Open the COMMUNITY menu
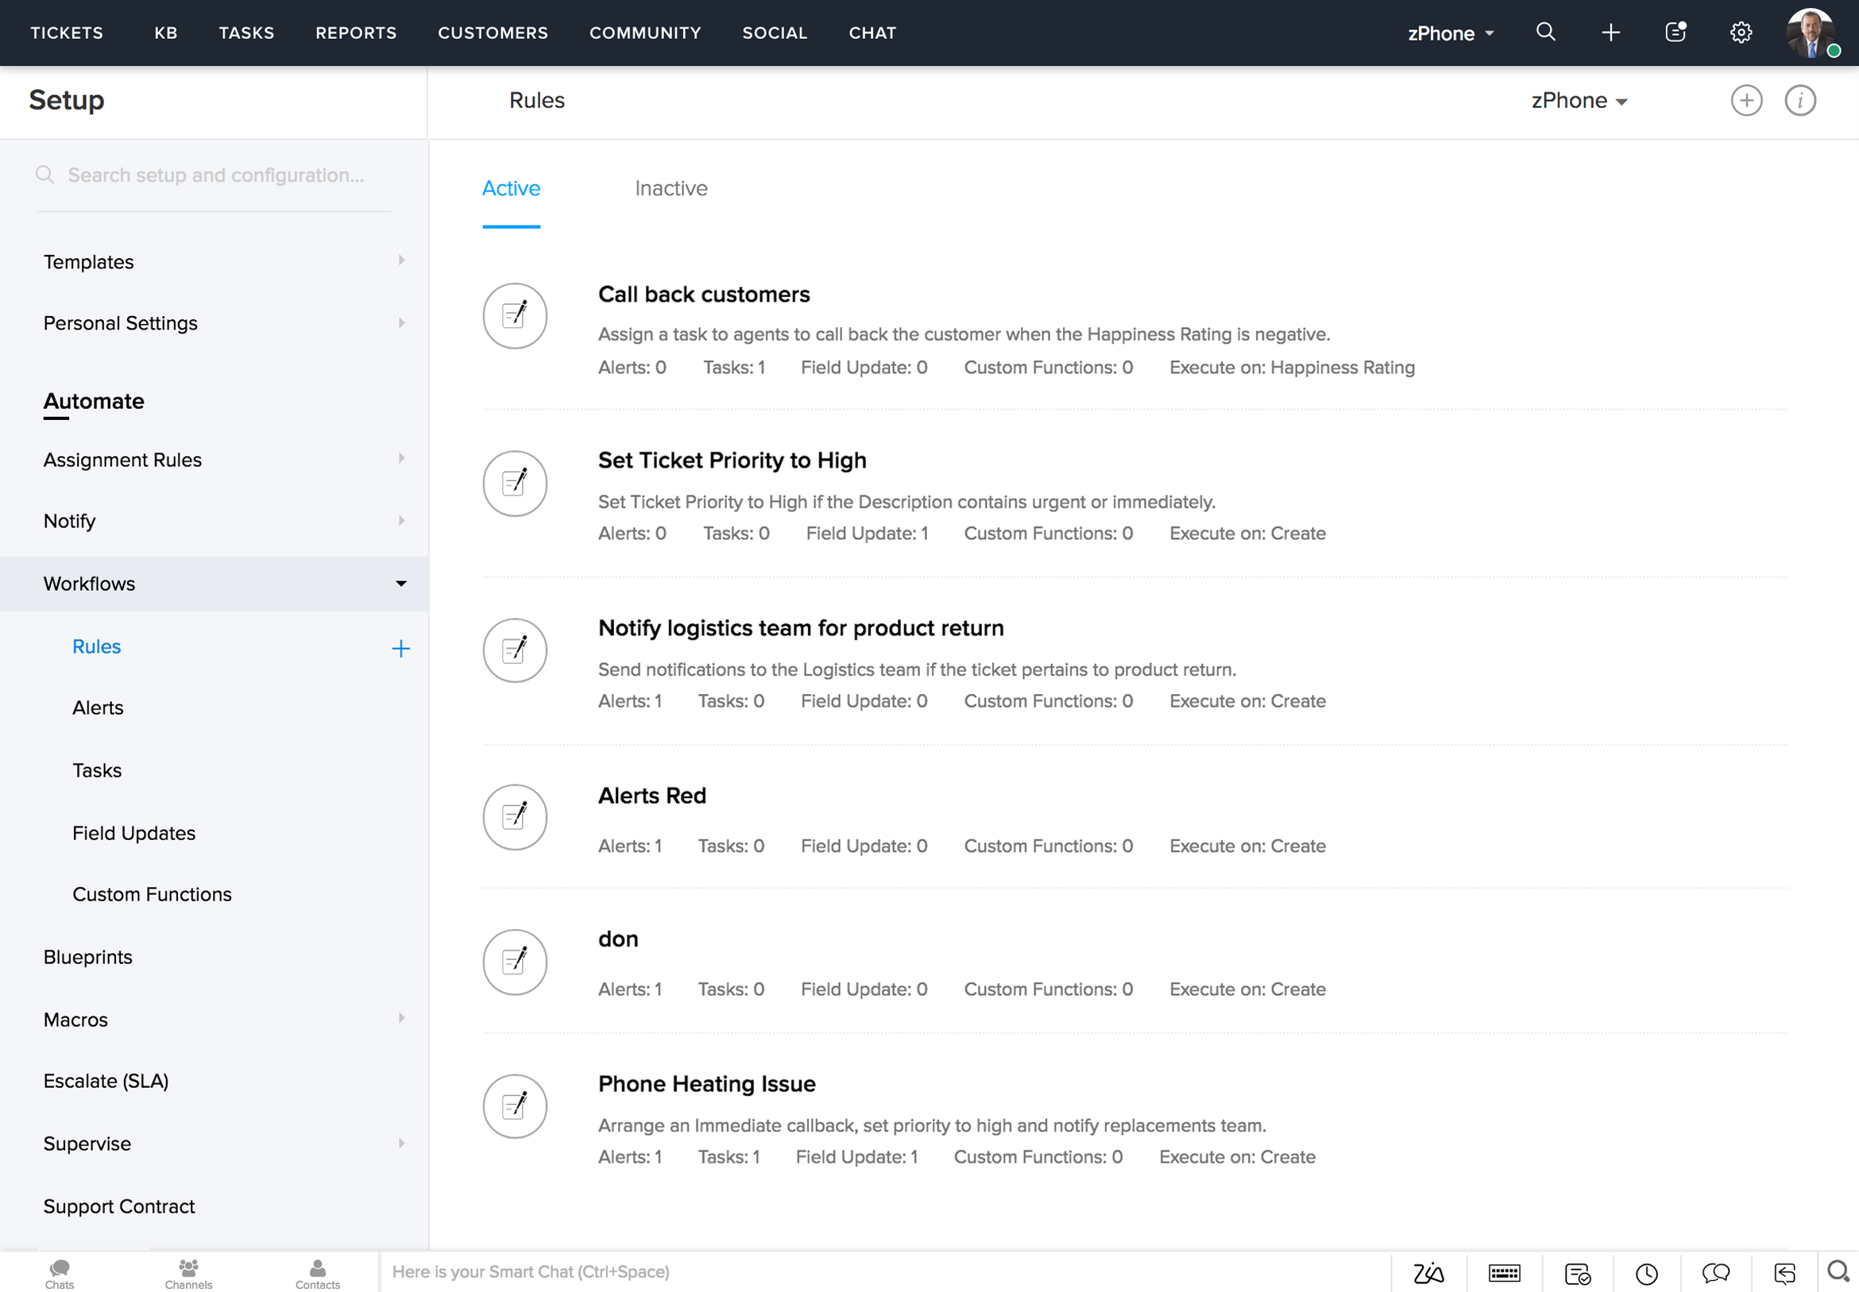Screen dimensions: 1859x1292 click(x=645, y=33)
